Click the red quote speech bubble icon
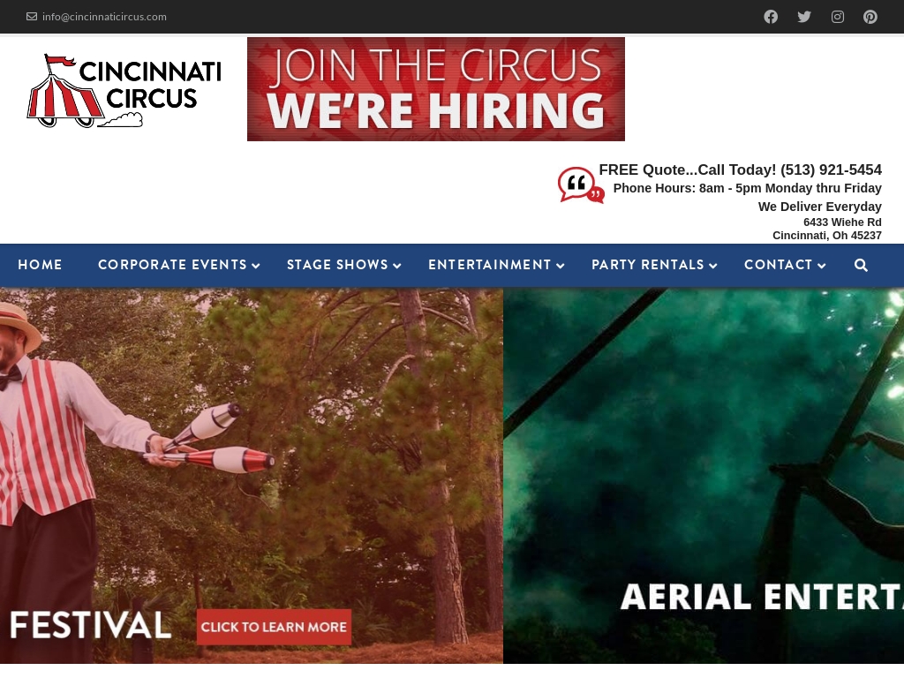This screenshot has width=904, height=678. coord(581,185)
